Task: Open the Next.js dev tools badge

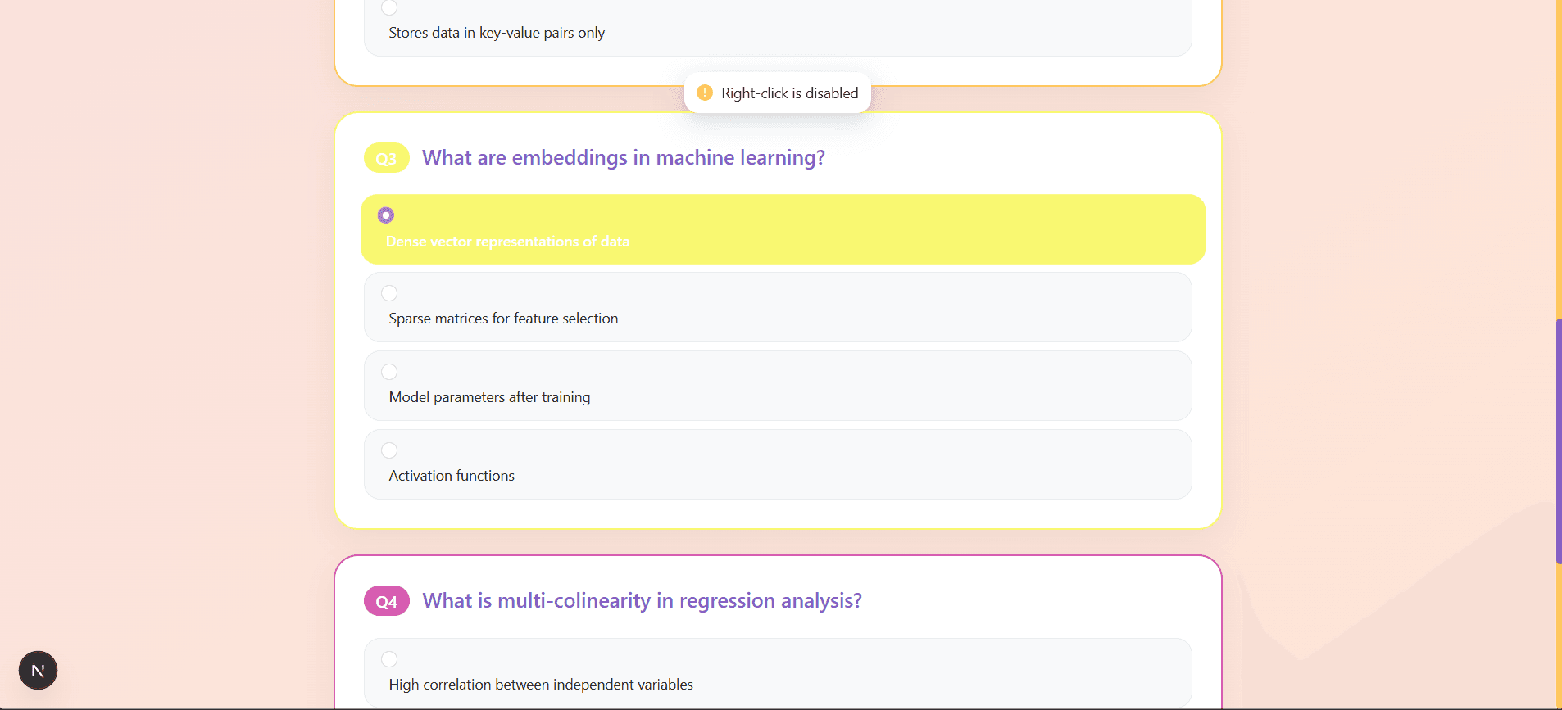Action: click(38, 671)
